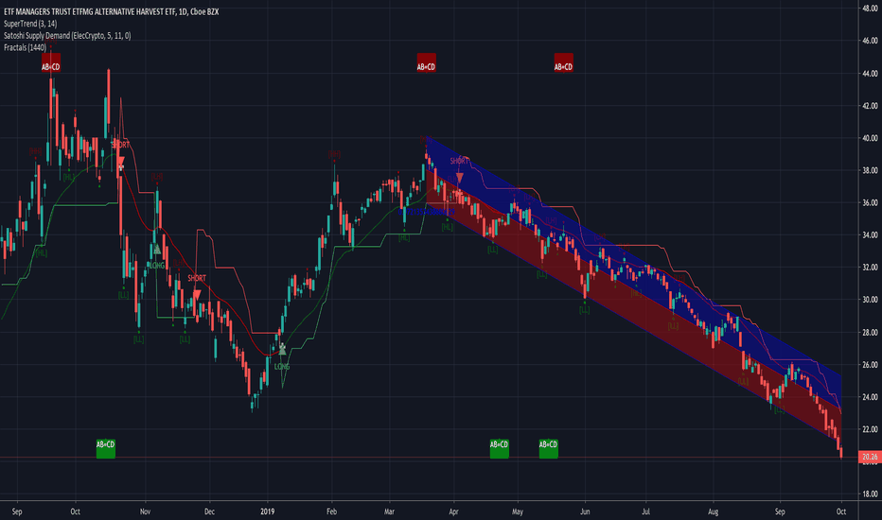The image size is (882, 520).
Task: Click the SHORT signal arrow in October 2018
Action: click(120, 164)
